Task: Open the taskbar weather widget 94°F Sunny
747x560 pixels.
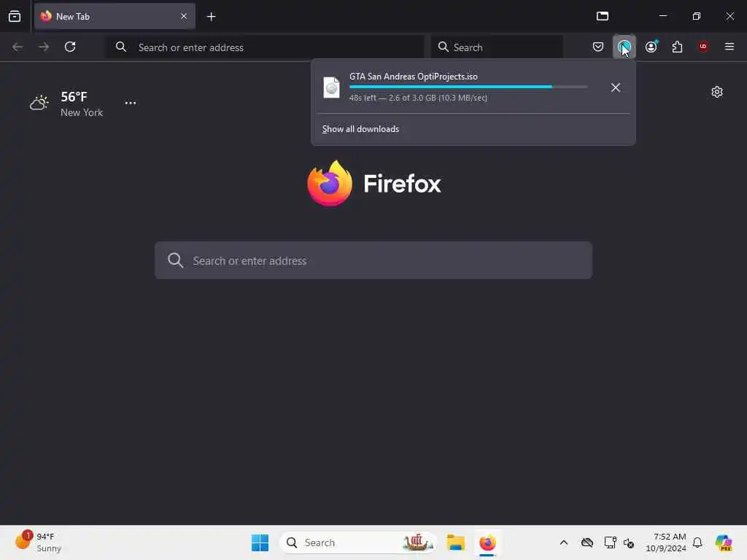Action: [x=38, y=542]
